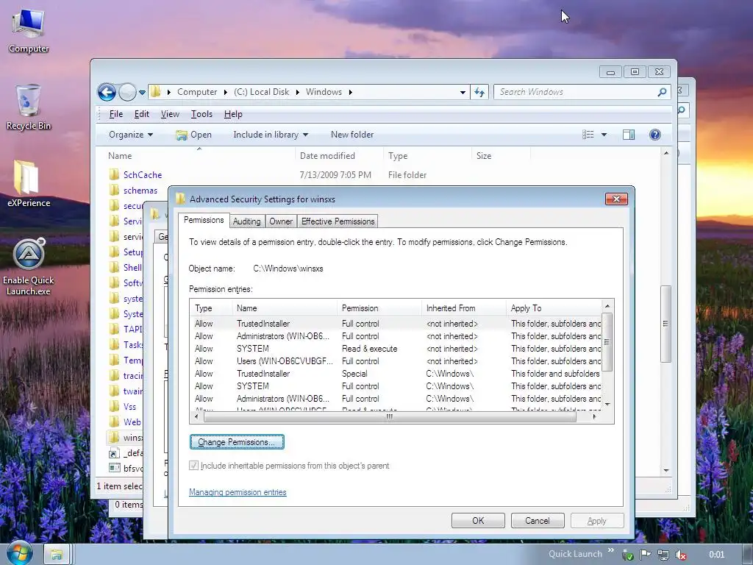Click the muted volume tray icon
753x565 pixels.
pyautogui.click(x=680, y=555)
